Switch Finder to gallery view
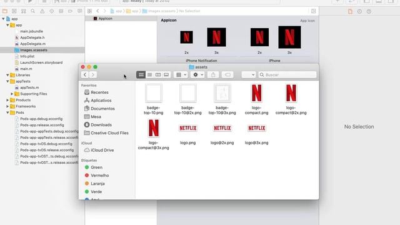This screenshot has height=225, width=400. pyautogui.click(x=166, y=75)
